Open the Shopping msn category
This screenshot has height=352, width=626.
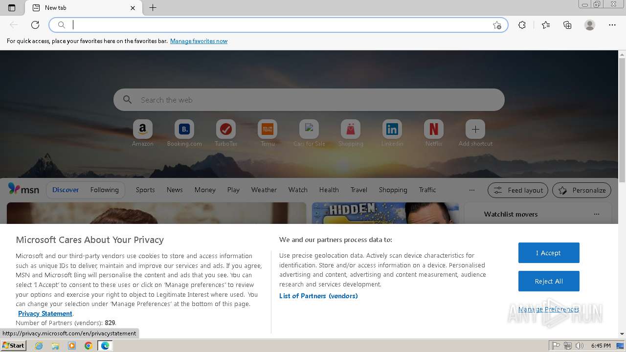[x=393, y=190]
